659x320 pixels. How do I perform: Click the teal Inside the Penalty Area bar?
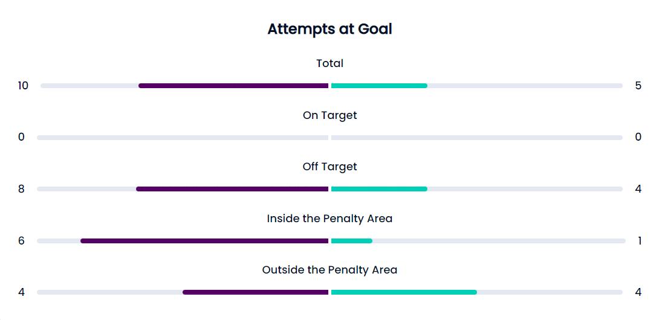352,241
